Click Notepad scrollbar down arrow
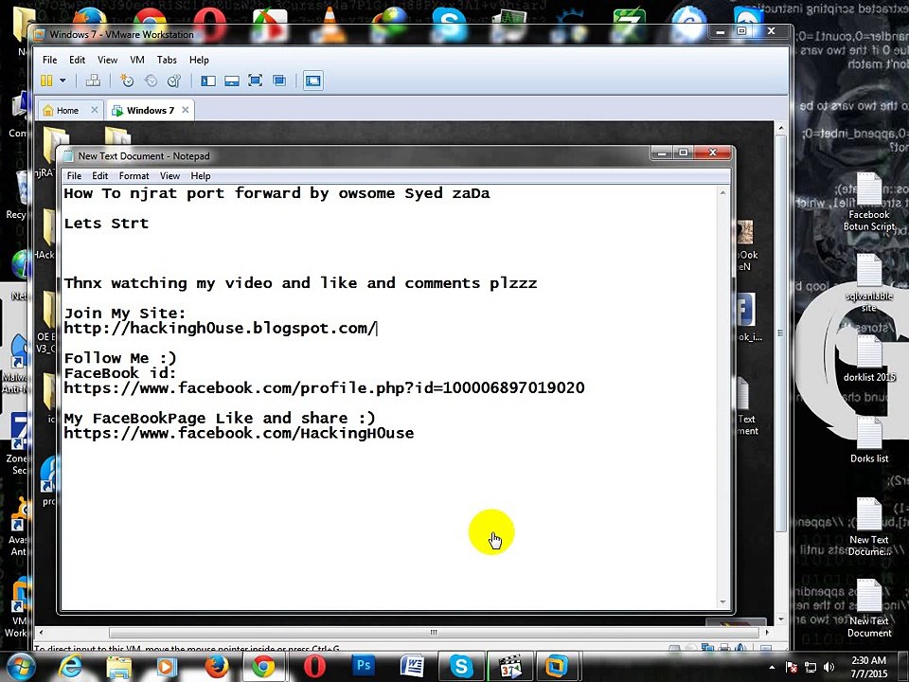The height and width of the screenshot is (682, 909). pos(722,602)
